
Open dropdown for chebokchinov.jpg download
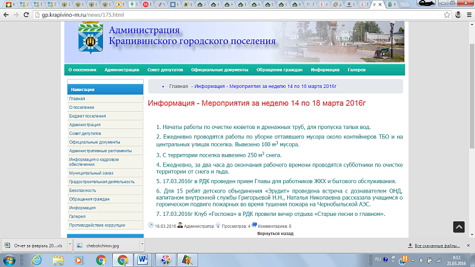(142, 245)
